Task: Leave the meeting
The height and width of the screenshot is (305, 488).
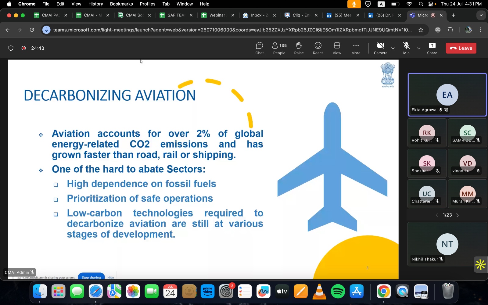Action: click(x=461, y=48)
